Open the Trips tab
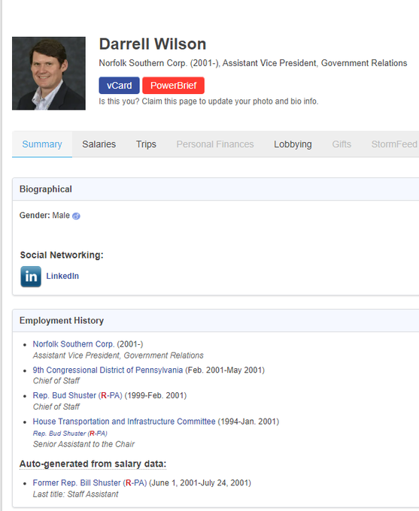The height and width of the screenshot is (511, 419). 146,144
